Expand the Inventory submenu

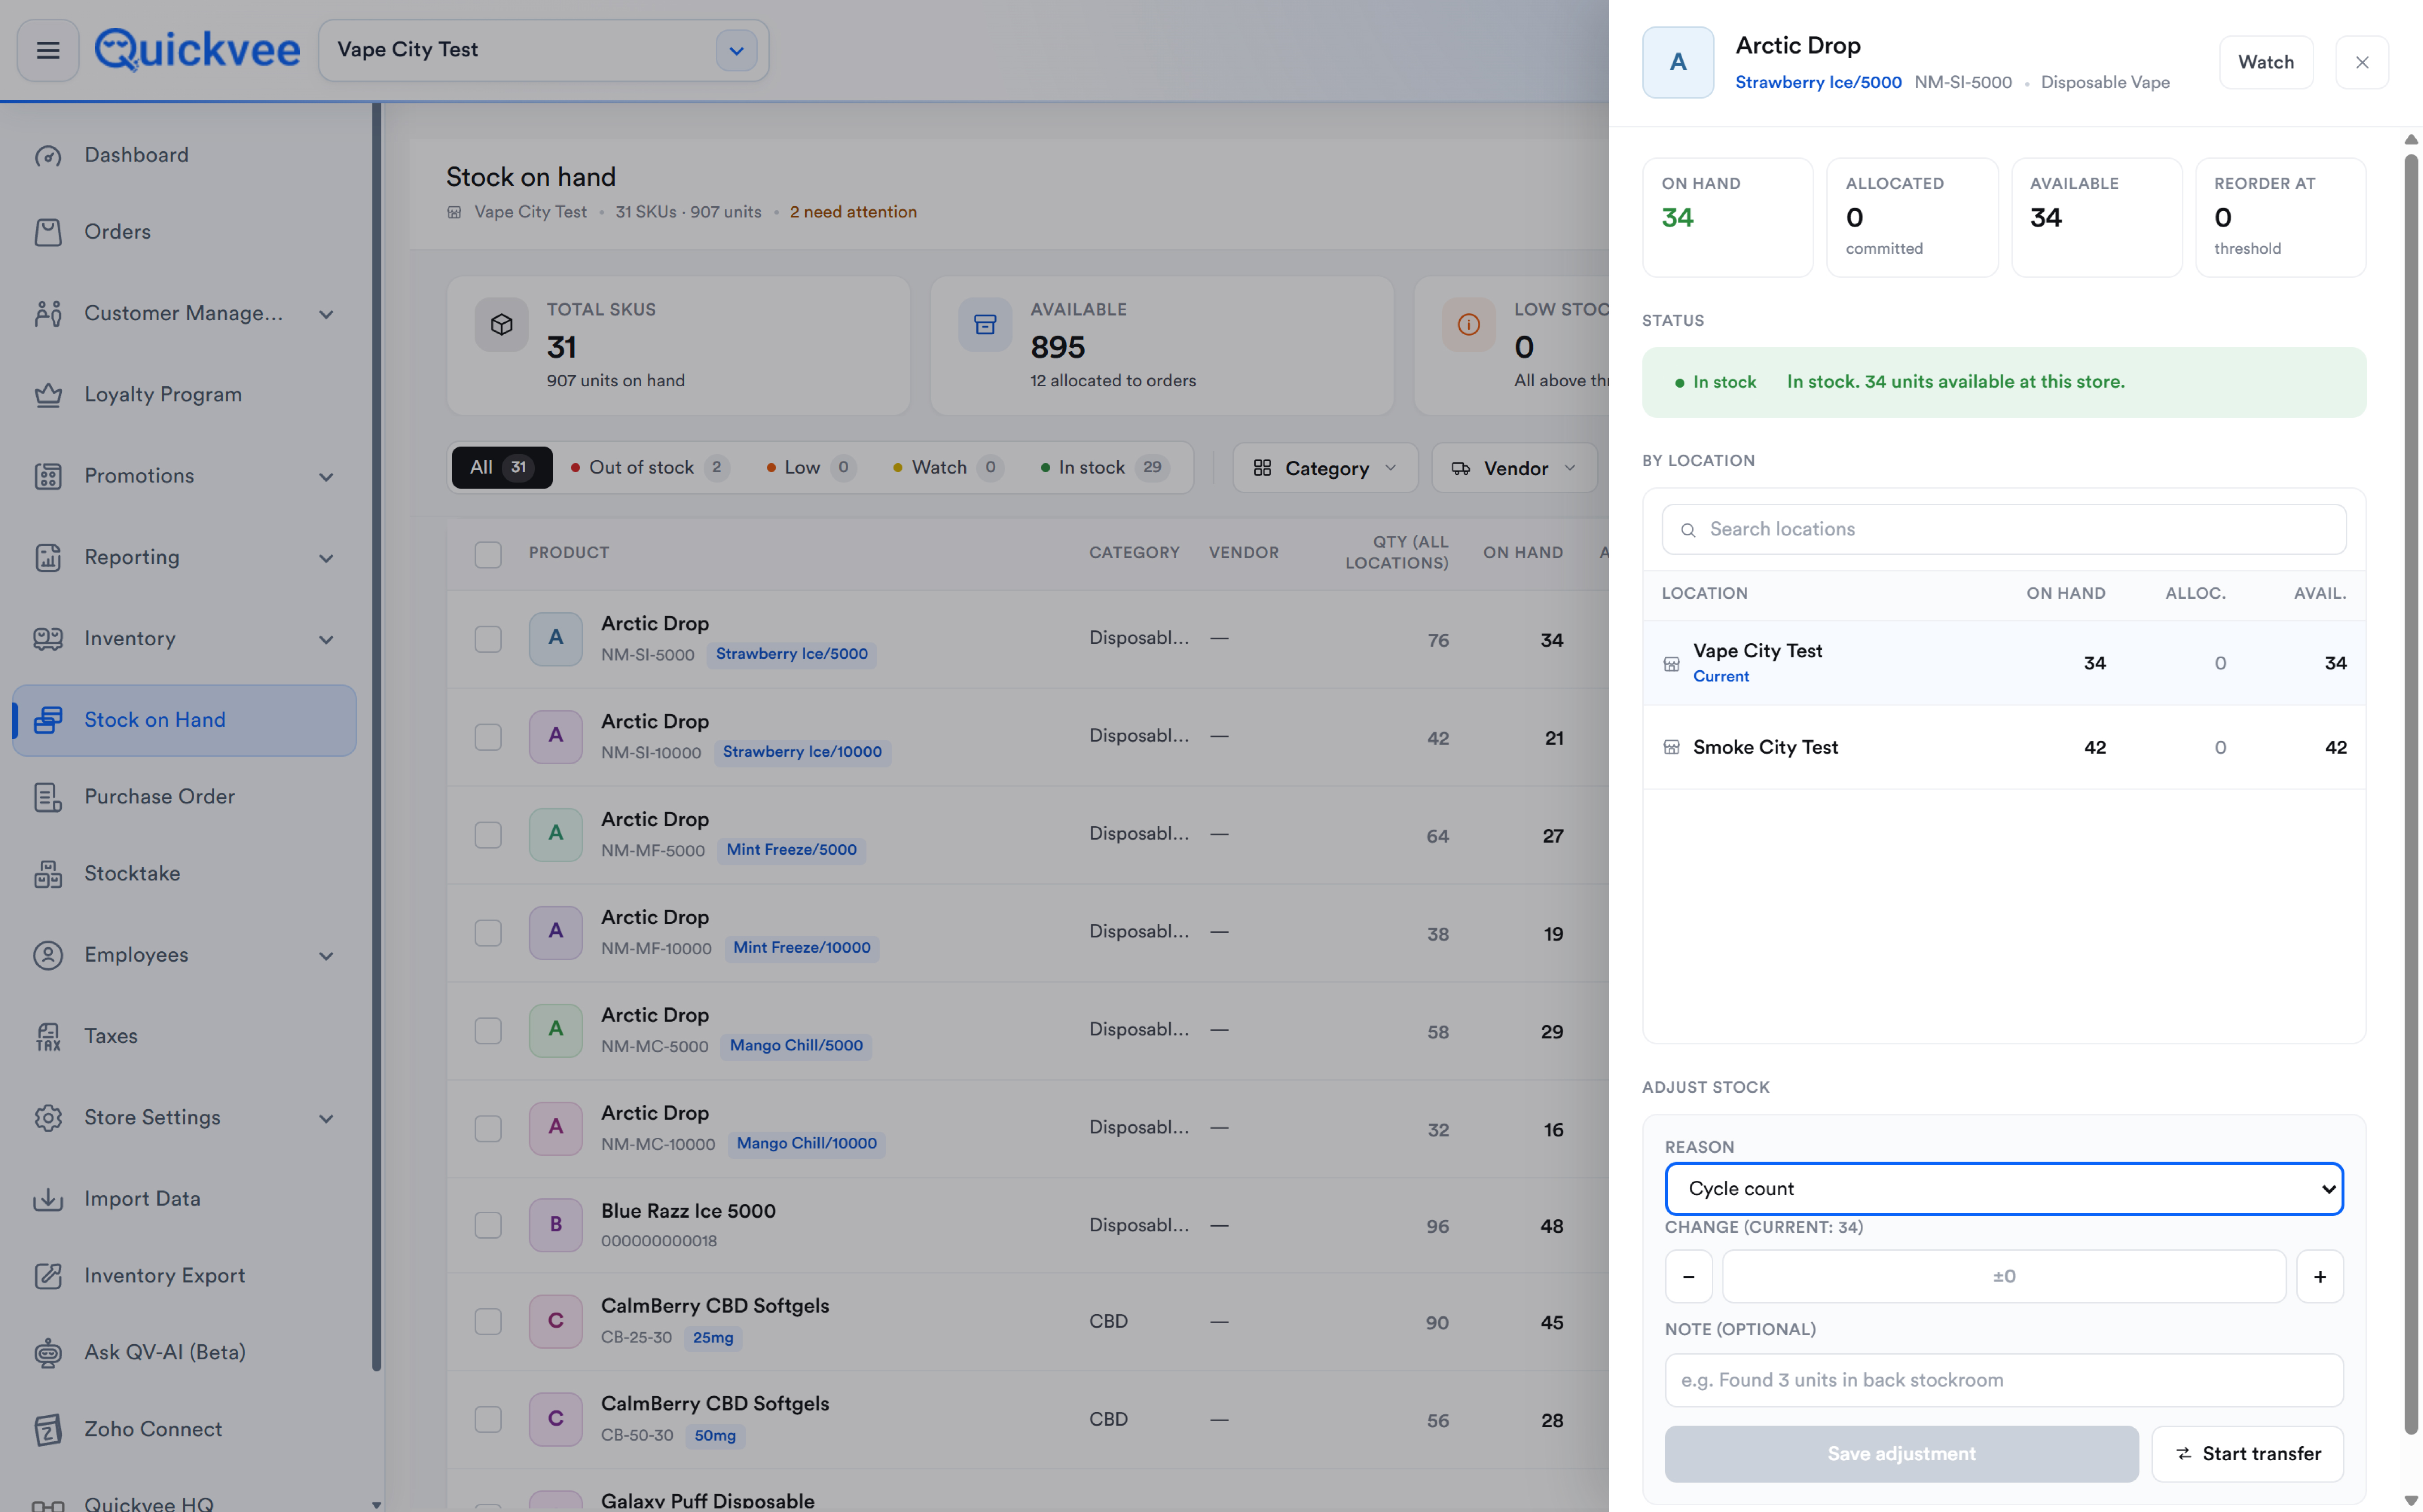(x=326, y=639)
